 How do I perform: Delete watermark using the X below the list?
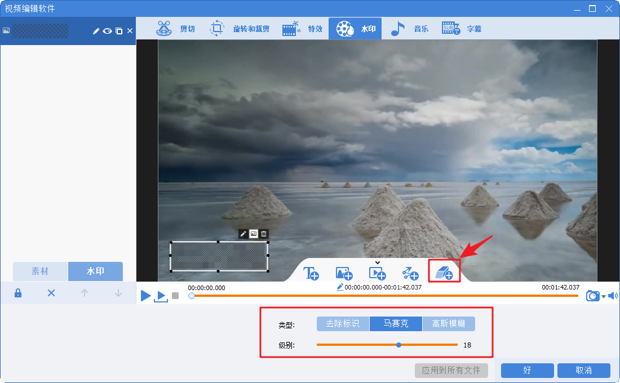click(51, 293)
